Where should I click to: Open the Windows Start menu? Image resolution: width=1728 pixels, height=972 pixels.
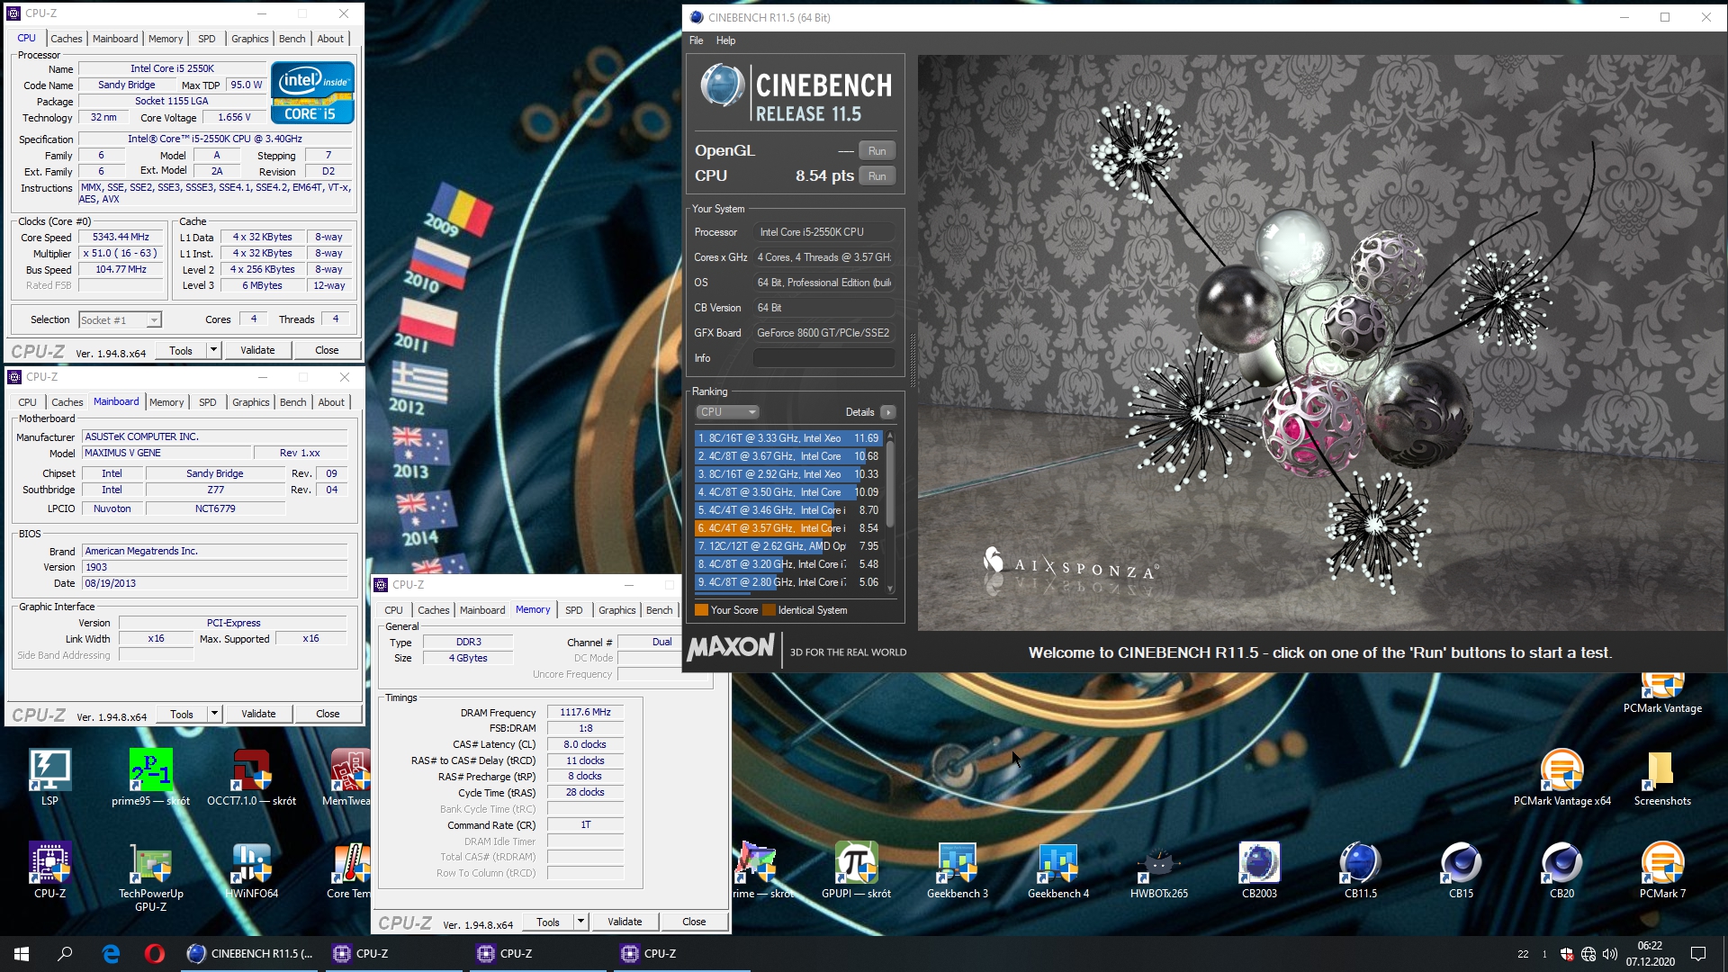click(22, 954)
